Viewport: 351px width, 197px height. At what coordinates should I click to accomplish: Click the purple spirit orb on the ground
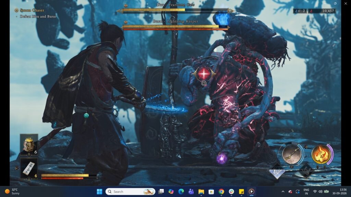pos(222,159)
